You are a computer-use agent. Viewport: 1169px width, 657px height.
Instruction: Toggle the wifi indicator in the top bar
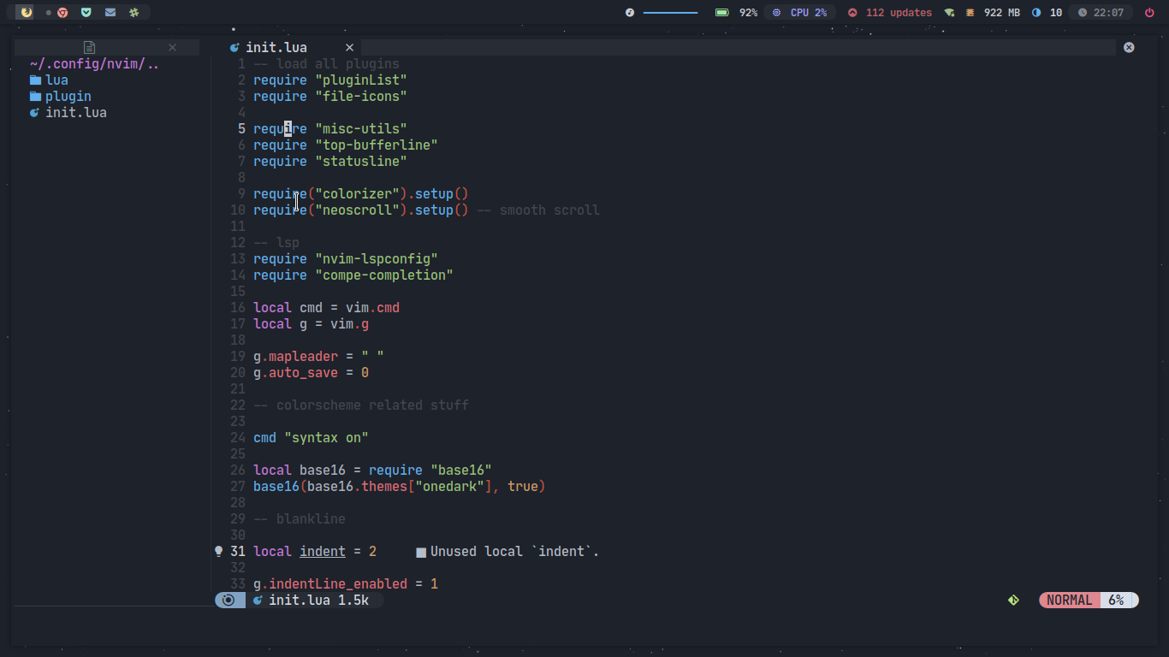click(x=948, y=12)
